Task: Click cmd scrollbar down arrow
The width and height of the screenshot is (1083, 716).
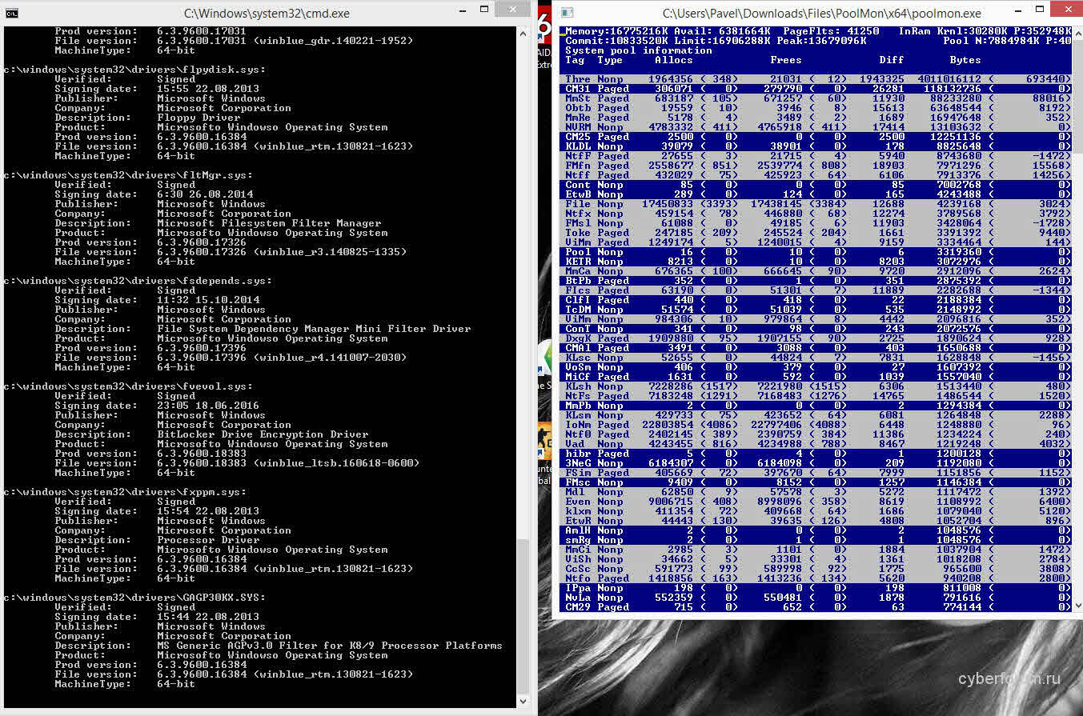Action: 523,702
